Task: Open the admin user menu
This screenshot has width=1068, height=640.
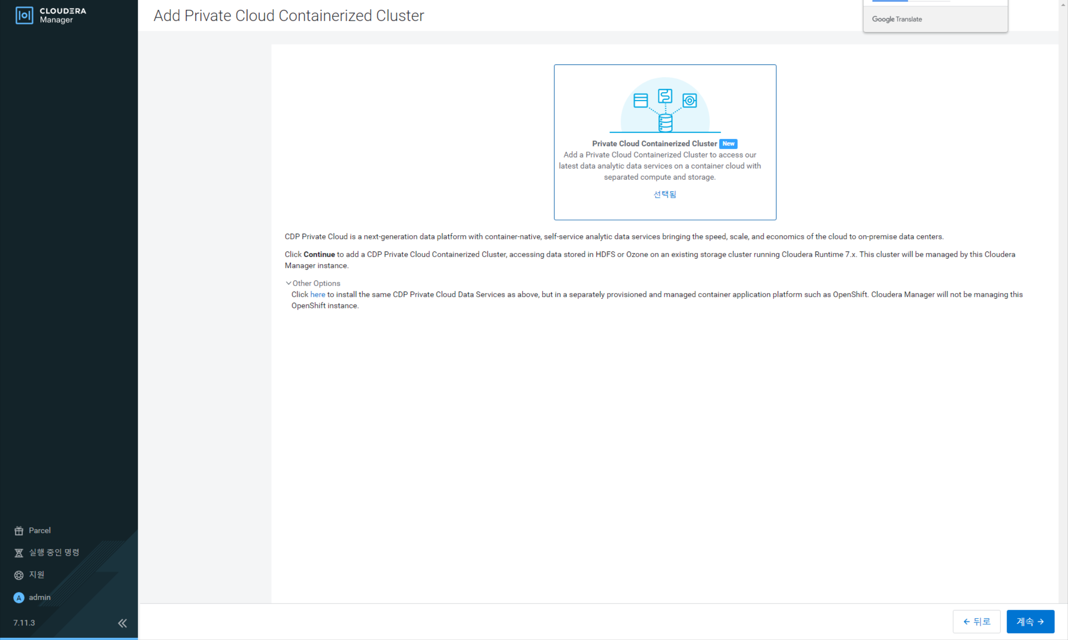Action: (x=40, y=597)
